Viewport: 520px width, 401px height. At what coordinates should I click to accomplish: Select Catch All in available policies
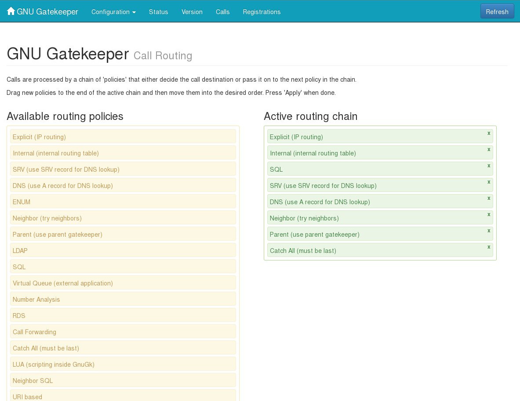click(123, 348)
